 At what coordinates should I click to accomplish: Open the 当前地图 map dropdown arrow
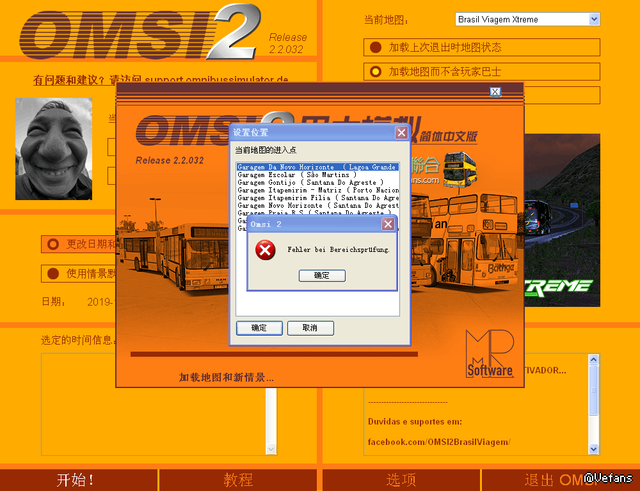point(594,19)
